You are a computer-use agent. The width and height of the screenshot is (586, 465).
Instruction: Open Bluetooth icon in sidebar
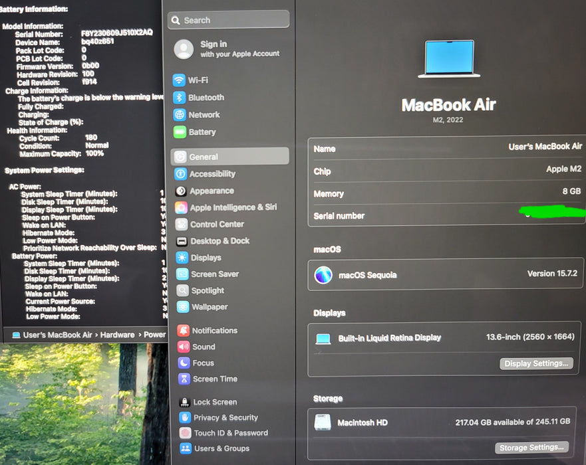click(180, 98)
